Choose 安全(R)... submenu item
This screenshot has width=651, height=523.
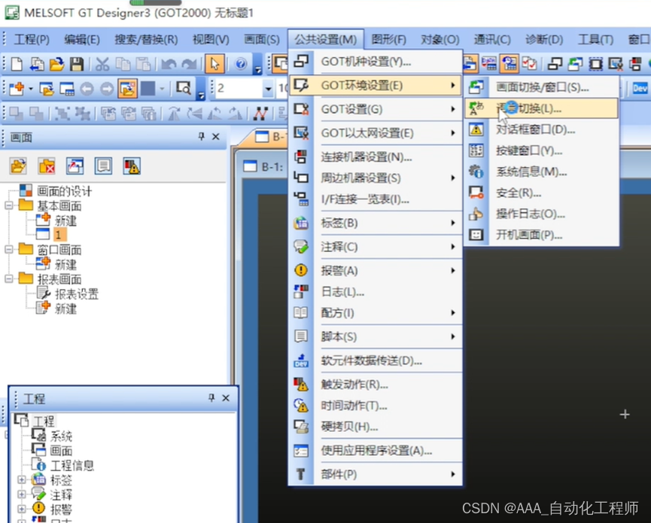[x=541, y=193]
